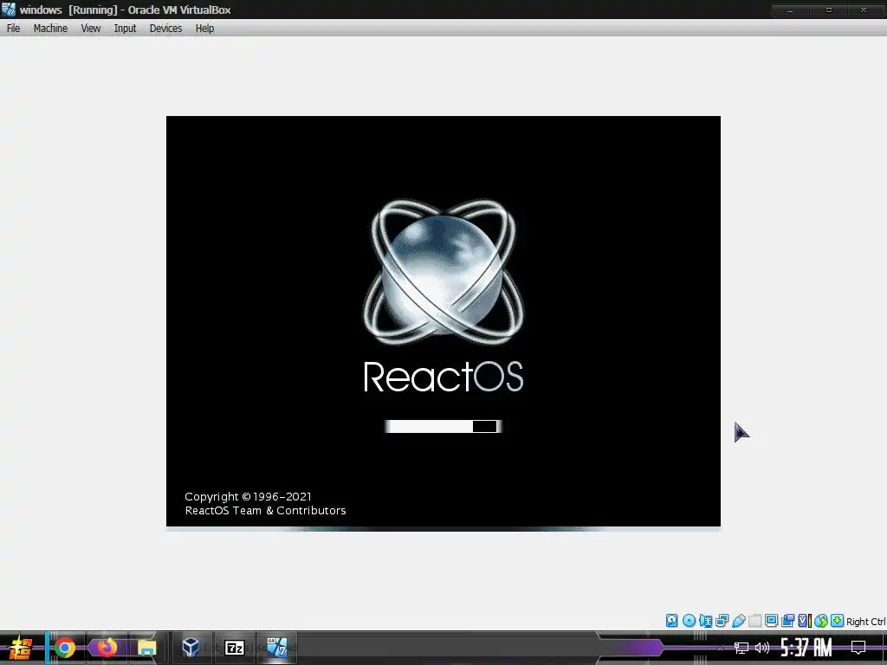The width and height of the screenshot is (887, 665).
Task: Click the display settings indicator icon
Action: (771, 621)
